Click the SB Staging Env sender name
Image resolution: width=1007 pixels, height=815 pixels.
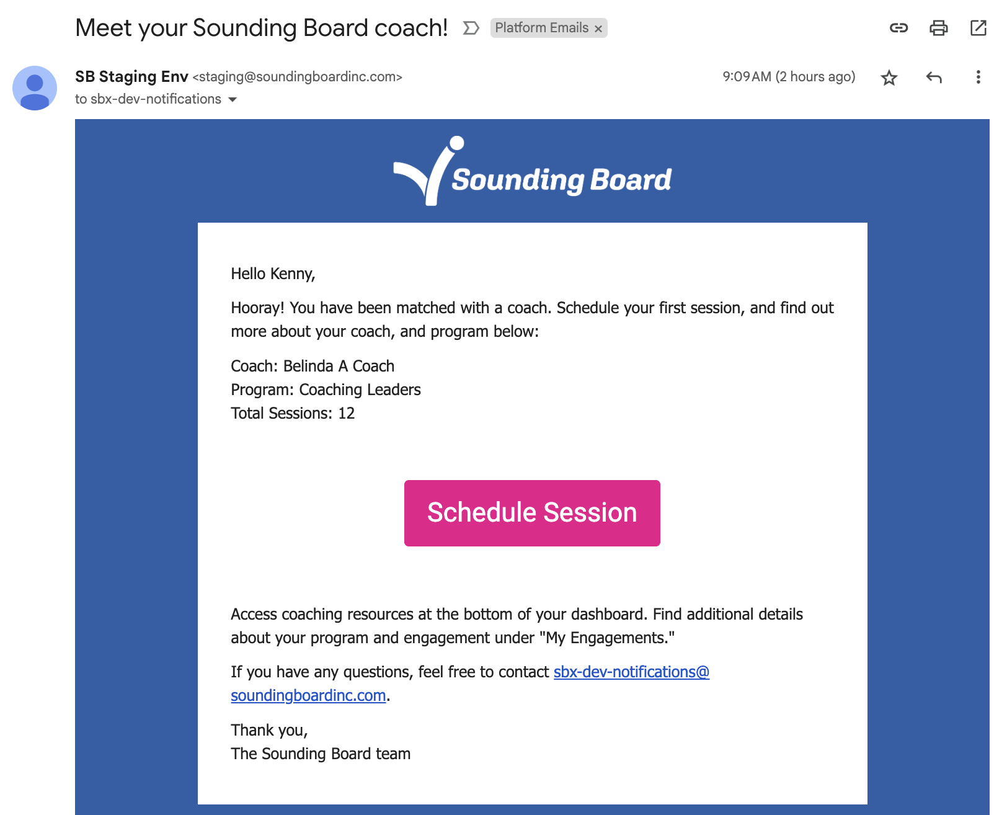coord(131,76)
